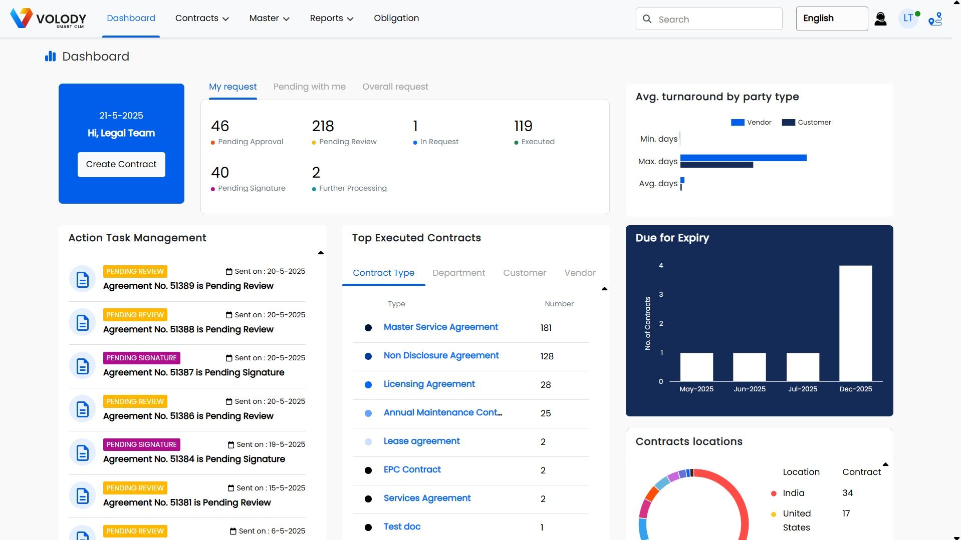
Task: Expand the Contracts menu
Action: pos(202,19)
